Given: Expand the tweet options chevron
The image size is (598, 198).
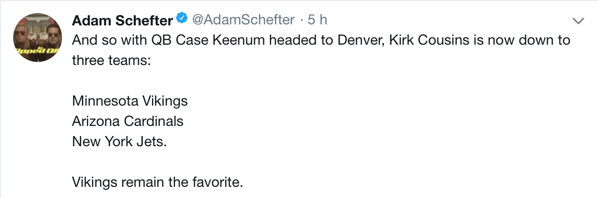Looking at the screenshot, I should pyautogui.click(x=579, y=21).
